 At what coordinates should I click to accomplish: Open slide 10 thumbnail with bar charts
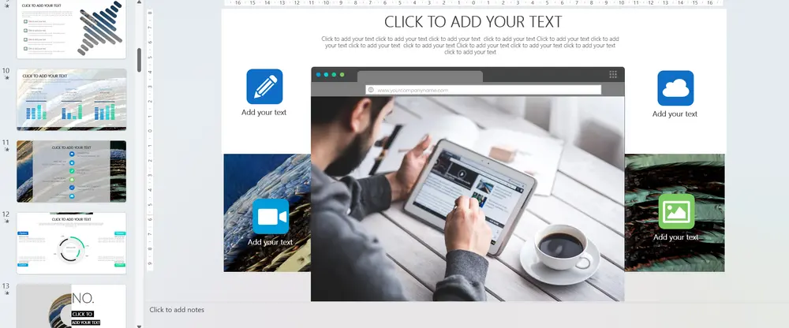[72, 99]
